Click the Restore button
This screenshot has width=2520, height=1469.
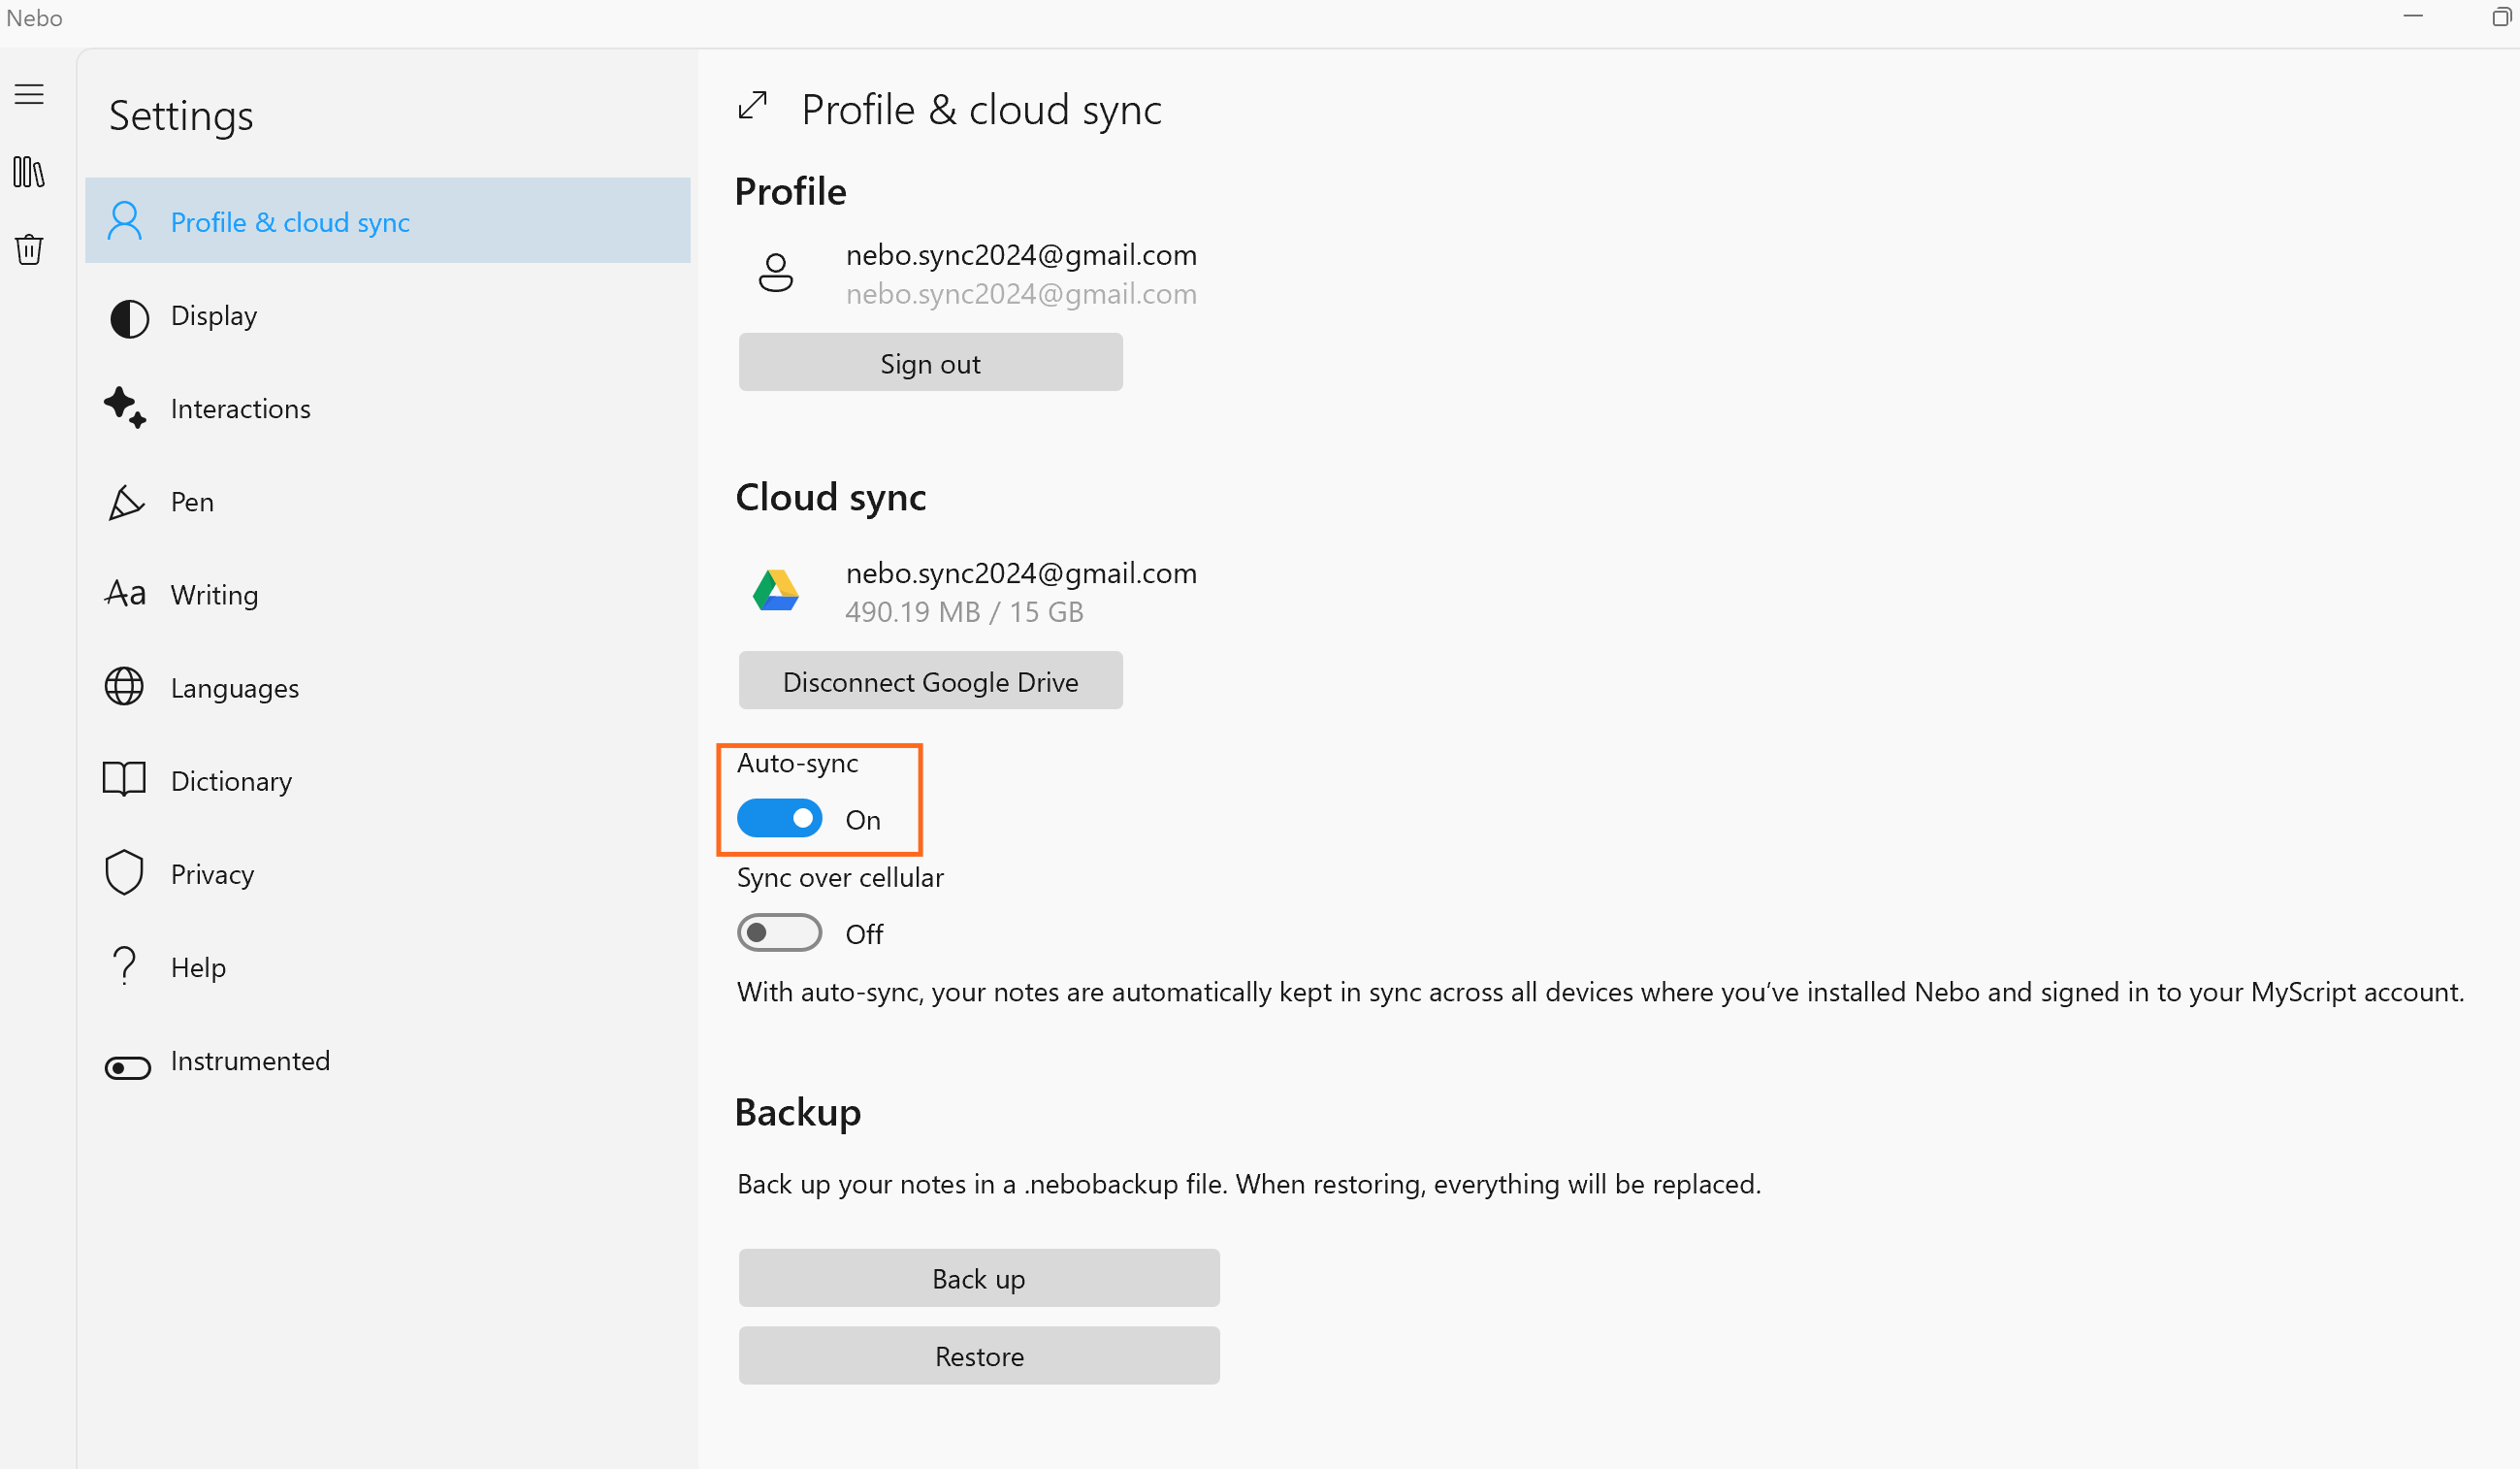978,1356
